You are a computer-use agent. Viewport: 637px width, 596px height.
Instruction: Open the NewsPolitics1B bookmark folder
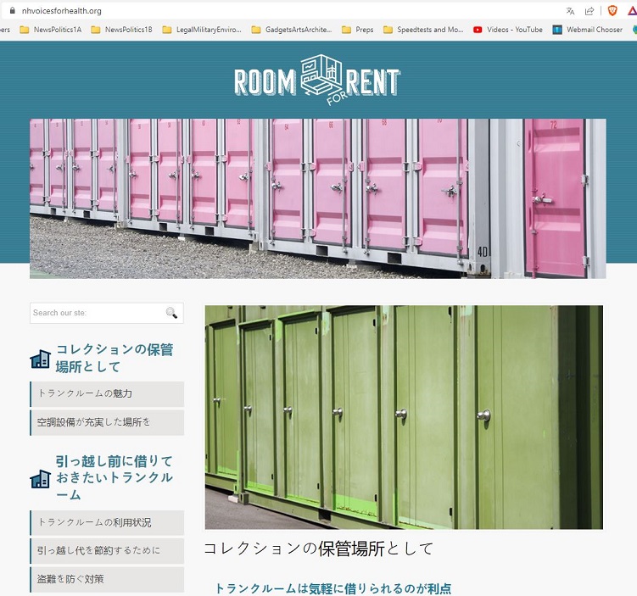click(x=121, y=30)
